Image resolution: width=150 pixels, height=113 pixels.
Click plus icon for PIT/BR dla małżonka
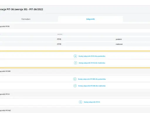[75, 86]
